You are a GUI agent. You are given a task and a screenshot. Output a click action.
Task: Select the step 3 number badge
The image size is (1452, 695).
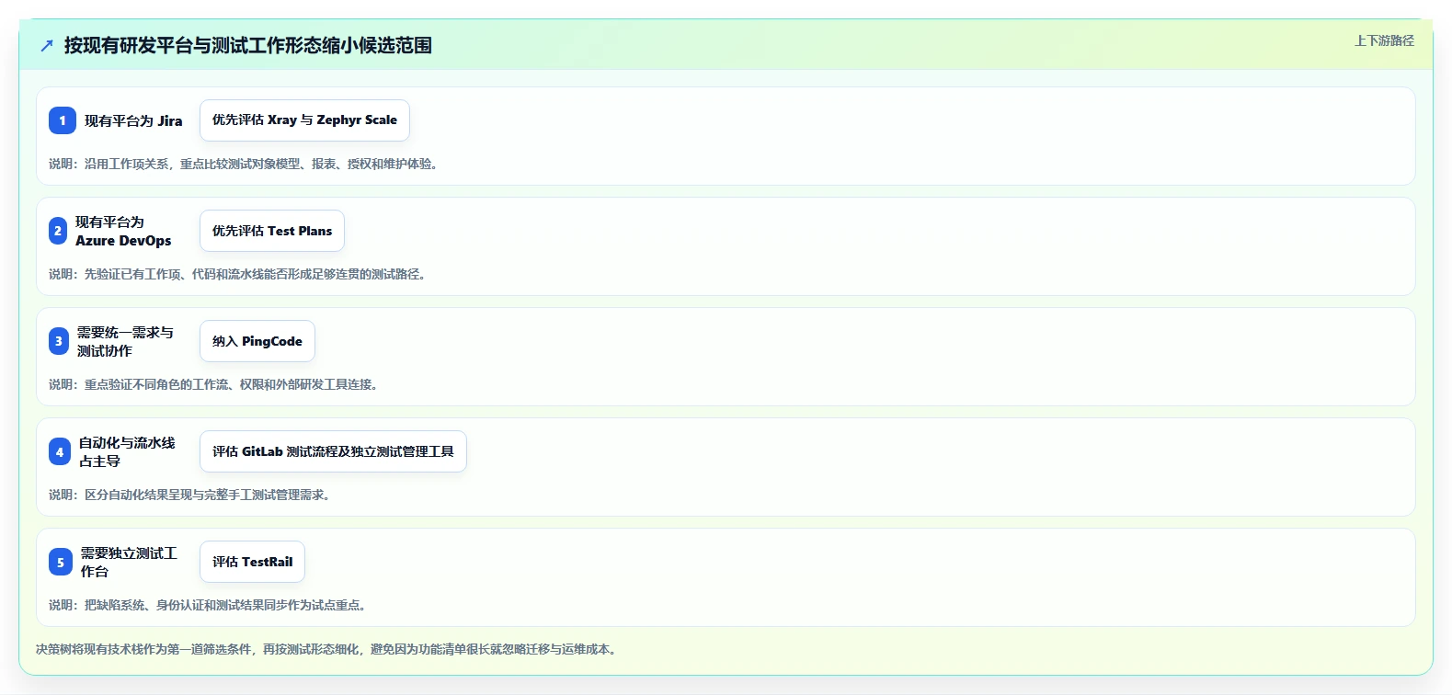[59, 341]
